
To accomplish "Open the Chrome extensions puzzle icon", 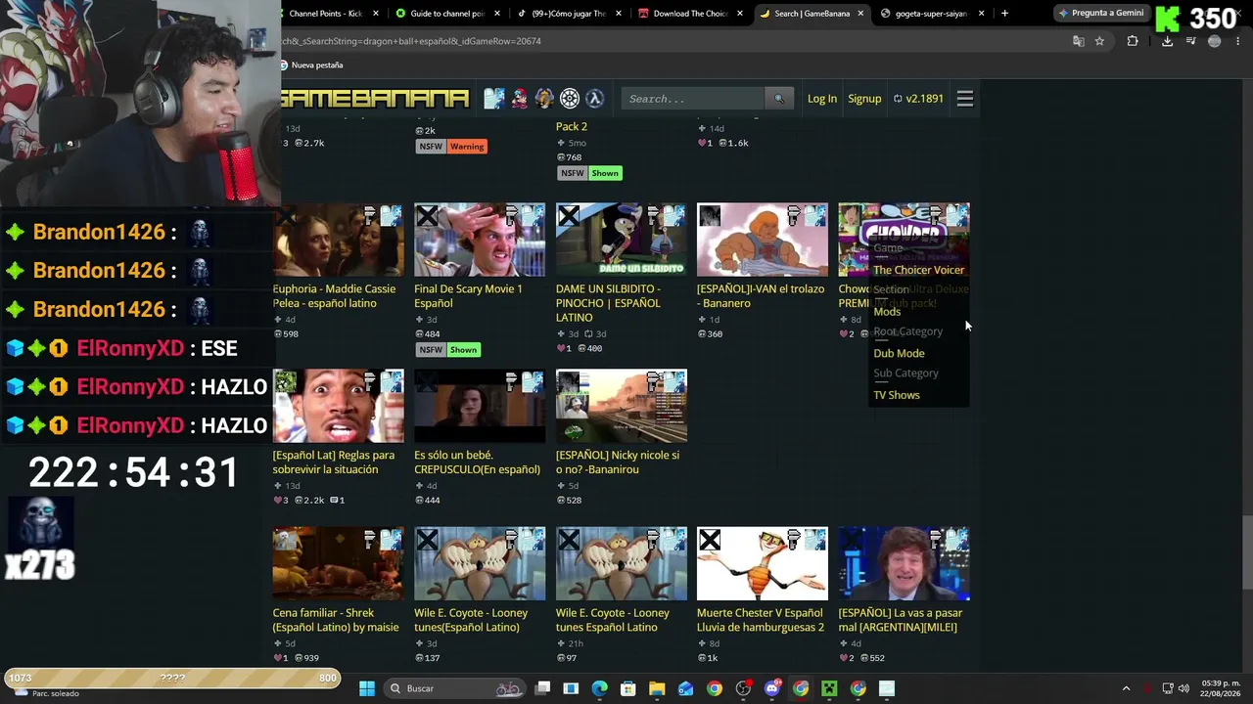I will point(1133,41).
